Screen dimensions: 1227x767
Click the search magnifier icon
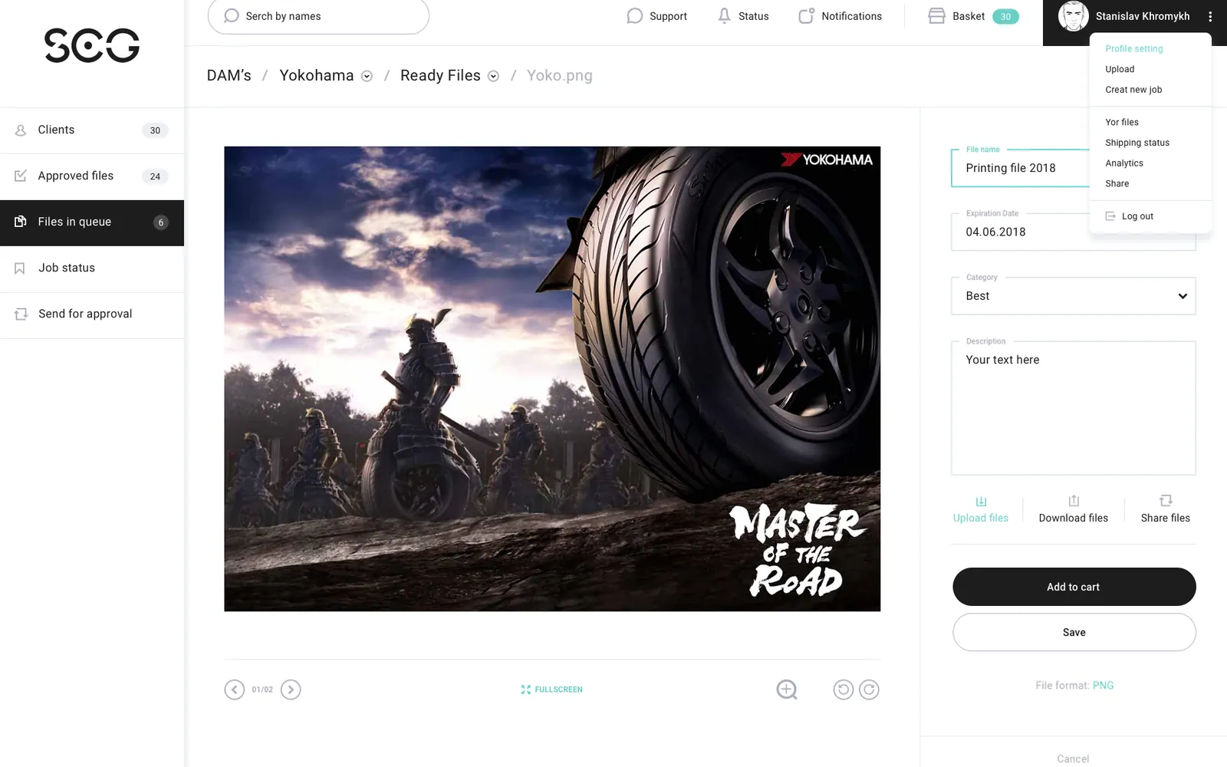(231, 16)
